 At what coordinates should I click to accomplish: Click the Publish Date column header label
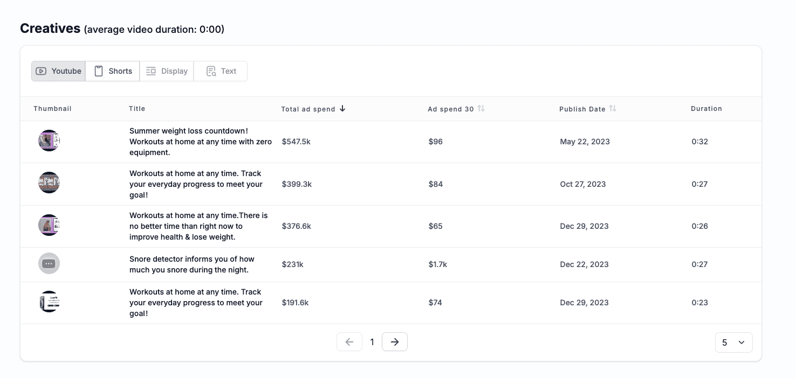click(582, 109)
